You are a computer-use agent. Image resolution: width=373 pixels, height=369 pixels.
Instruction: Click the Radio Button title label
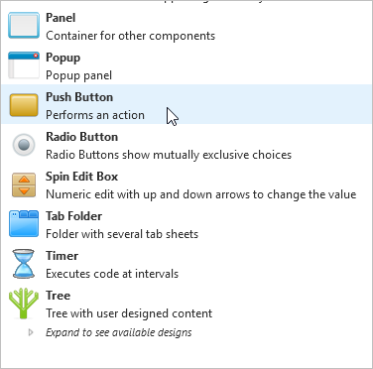coord(81,137)
